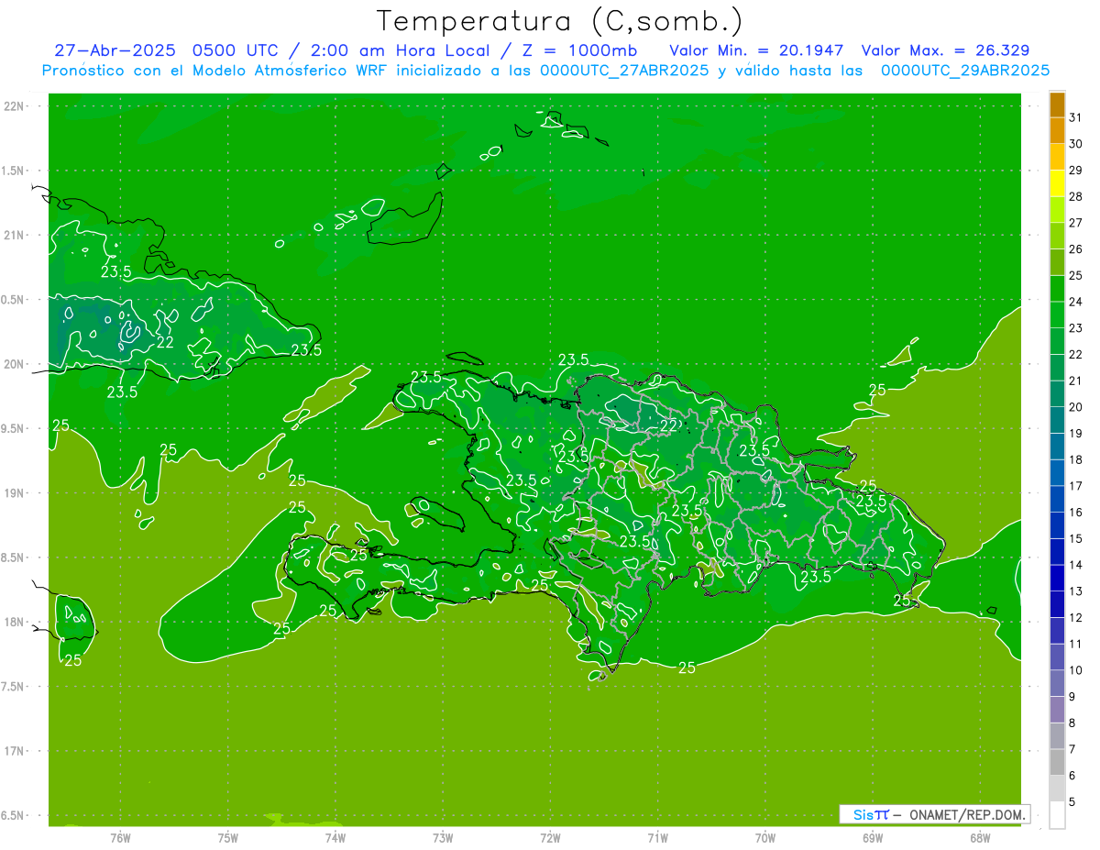
Task: Click the '17N' latitude axis label
Action: (x=14, y=751)
